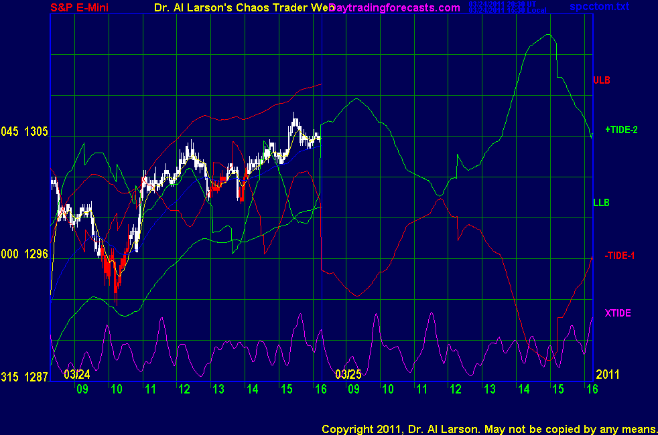
Task: Select the 03/24 date label
Action: 77,374
